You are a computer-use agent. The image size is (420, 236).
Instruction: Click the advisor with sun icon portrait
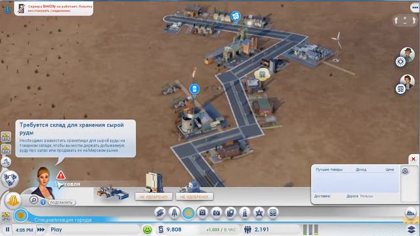pos(408,54)
